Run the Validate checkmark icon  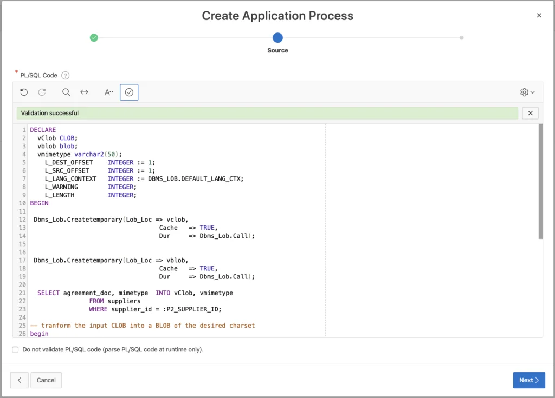point(129,92)
